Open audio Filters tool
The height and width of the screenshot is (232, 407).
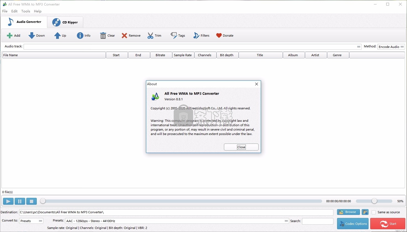pyautogui.click(x=201, y=36)
